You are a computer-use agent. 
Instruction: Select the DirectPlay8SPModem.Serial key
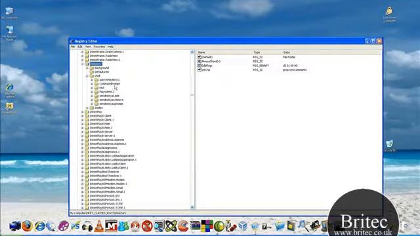(106, 188)
